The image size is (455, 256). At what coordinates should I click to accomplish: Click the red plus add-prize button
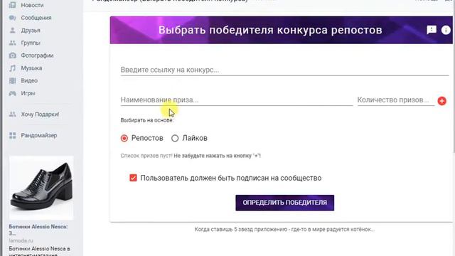pos(442,101)
